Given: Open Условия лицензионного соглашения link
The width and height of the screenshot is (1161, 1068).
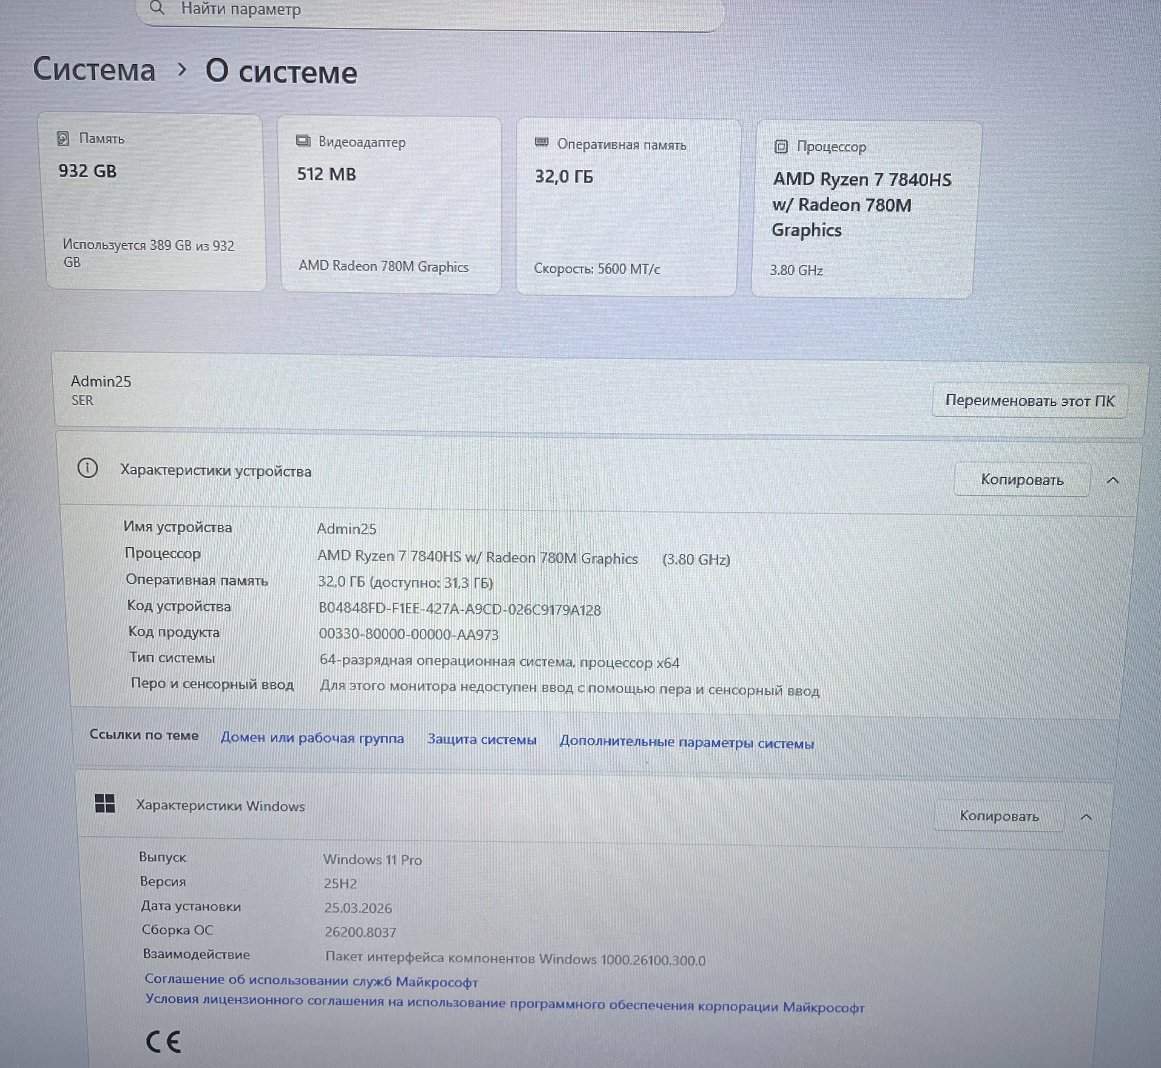Looking at the screenshot, I should [x=505, y=1003].
